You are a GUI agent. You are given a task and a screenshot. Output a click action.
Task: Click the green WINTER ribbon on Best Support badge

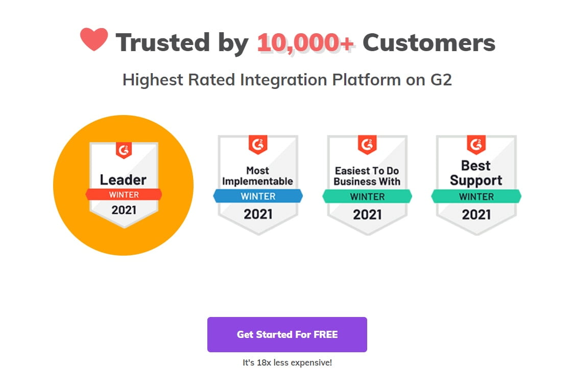[476, 196]
